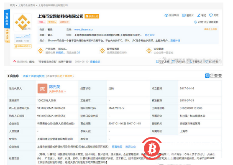233x165 pixels.
Task: Click the 产品信息 Binance diamond icon
Action: tap(41, 51)
